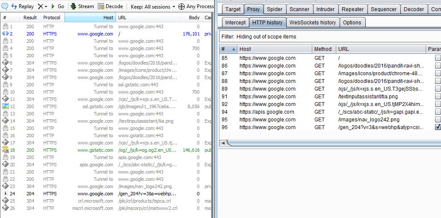Click the Any Process crosshair icon

point(182,6)
